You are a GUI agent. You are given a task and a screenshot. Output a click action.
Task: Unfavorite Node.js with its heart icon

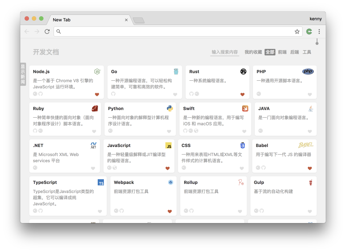pos(97,94)
